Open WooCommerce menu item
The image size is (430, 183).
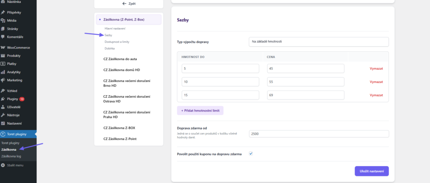click(18, 47)
